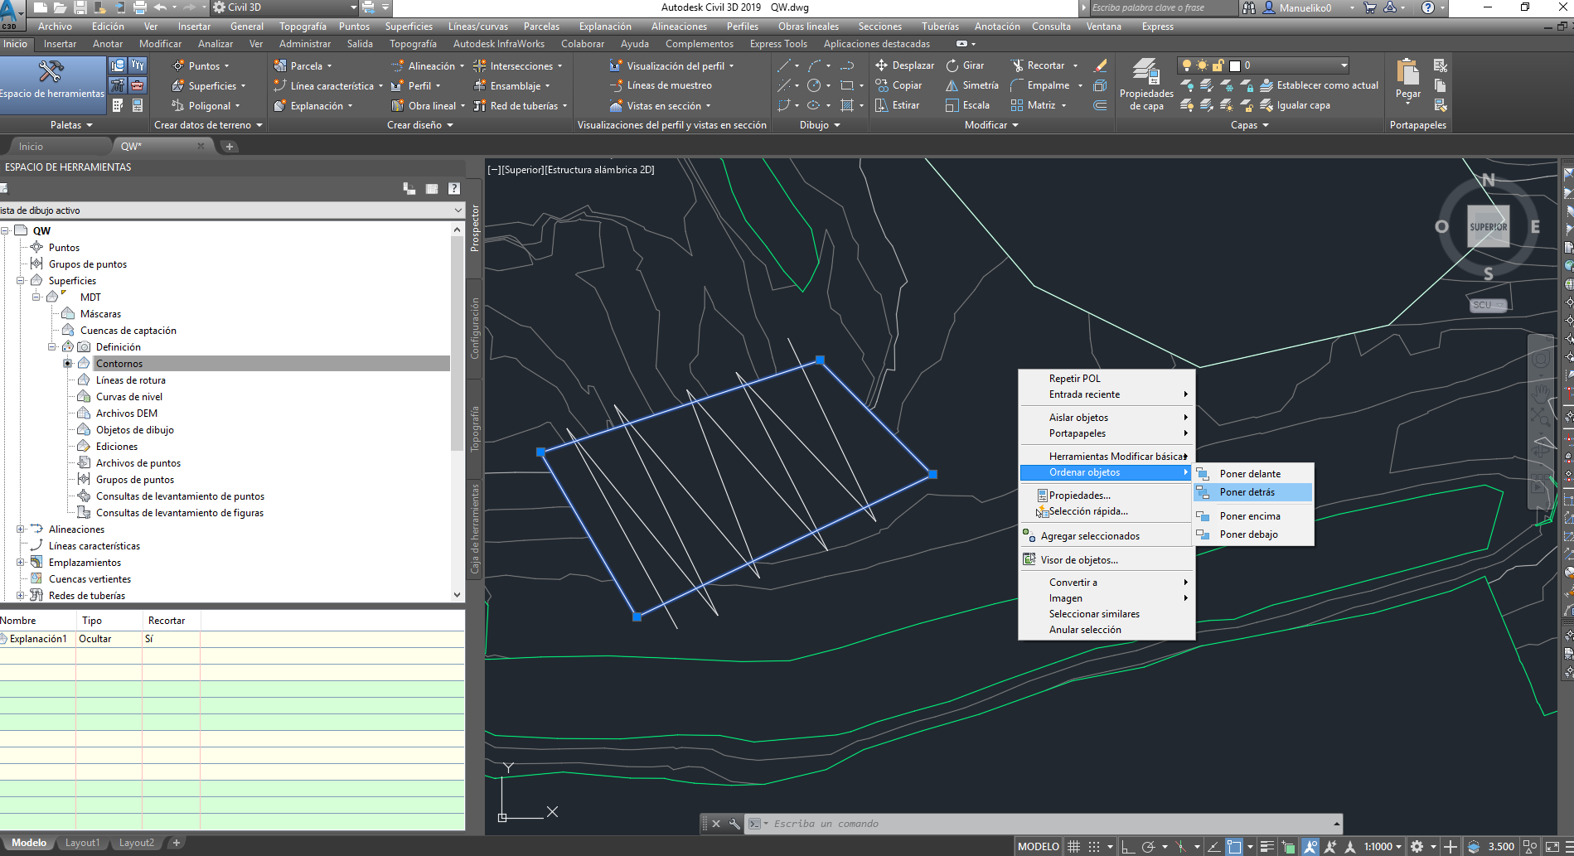Image resolution: width=1574 pixels, height=856 pixels.
Task: Choose Poner detrás from submenu
Action: pos(1252,492)
